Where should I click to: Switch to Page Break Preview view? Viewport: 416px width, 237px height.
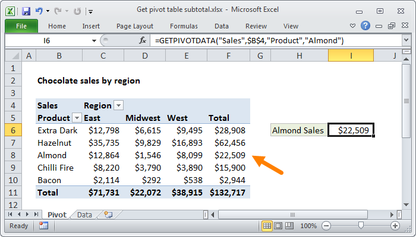290,226
